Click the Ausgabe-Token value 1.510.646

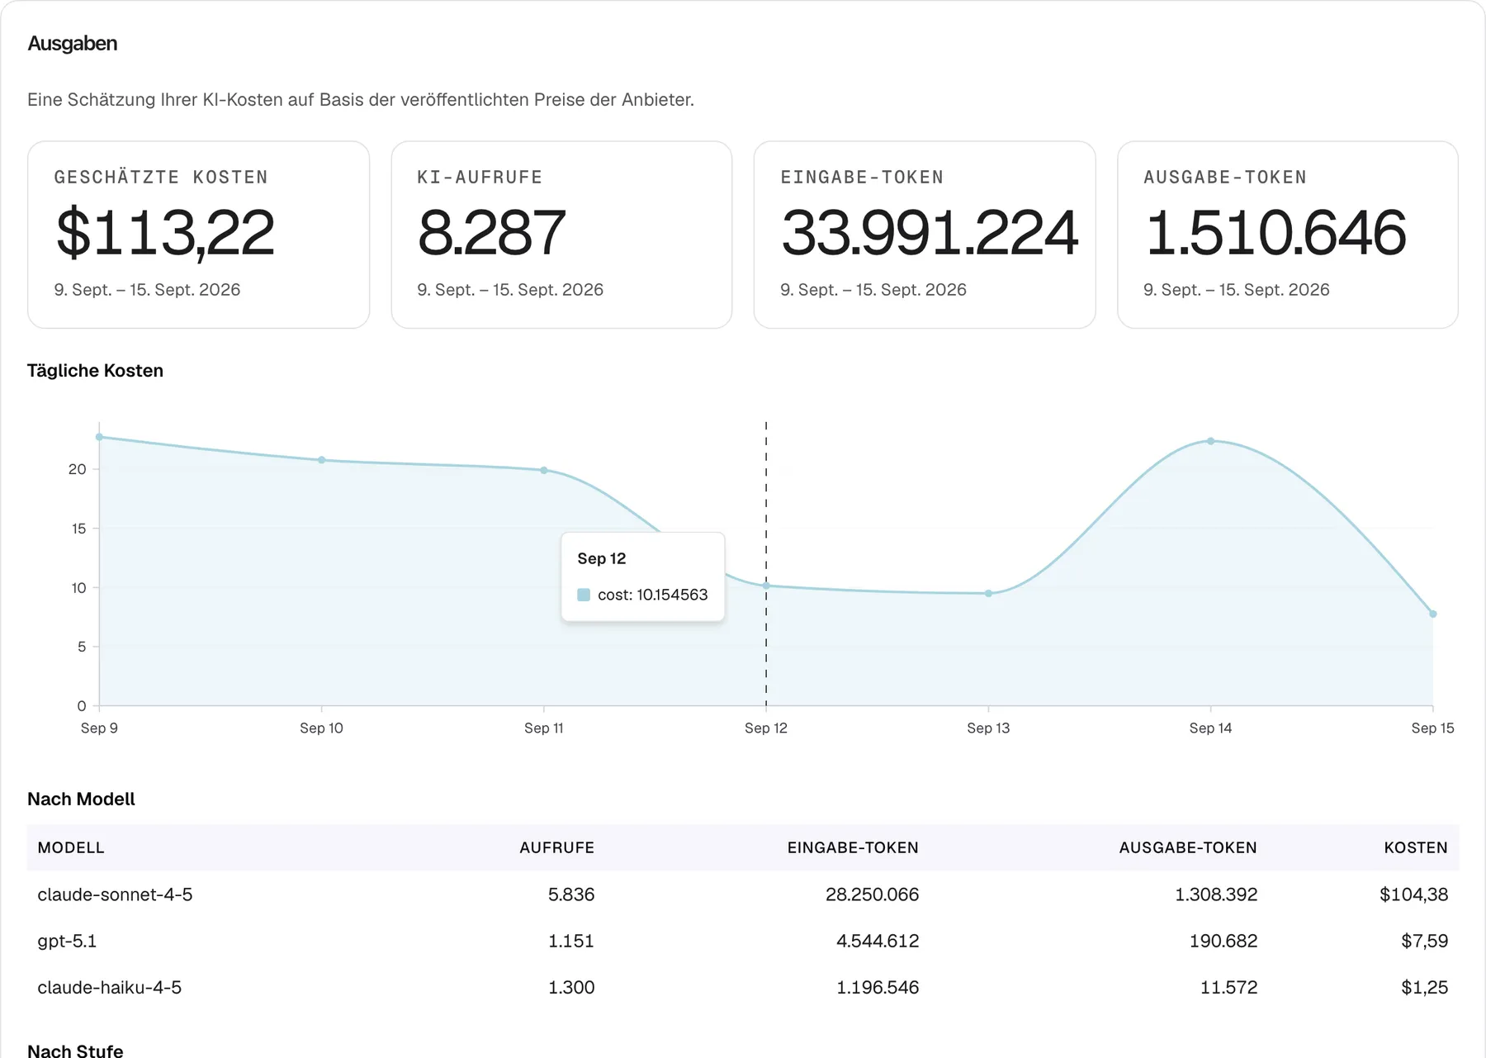[1275, 233]
